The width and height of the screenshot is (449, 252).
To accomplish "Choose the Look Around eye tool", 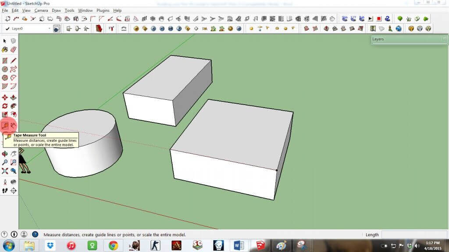I will [x=13, y=182].
